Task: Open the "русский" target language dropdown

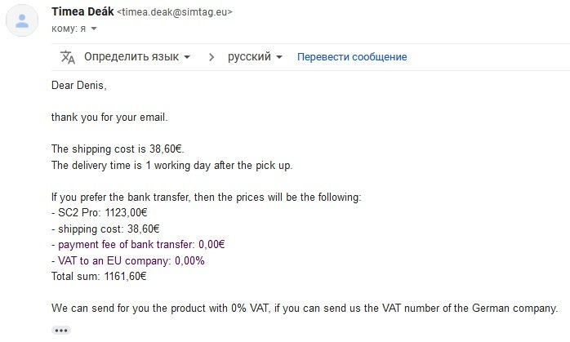Action: pyautogui.click(x=255, y=57)
